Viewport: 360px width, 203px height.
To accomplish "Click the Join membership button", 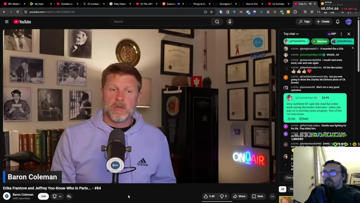I will point(43,196).
